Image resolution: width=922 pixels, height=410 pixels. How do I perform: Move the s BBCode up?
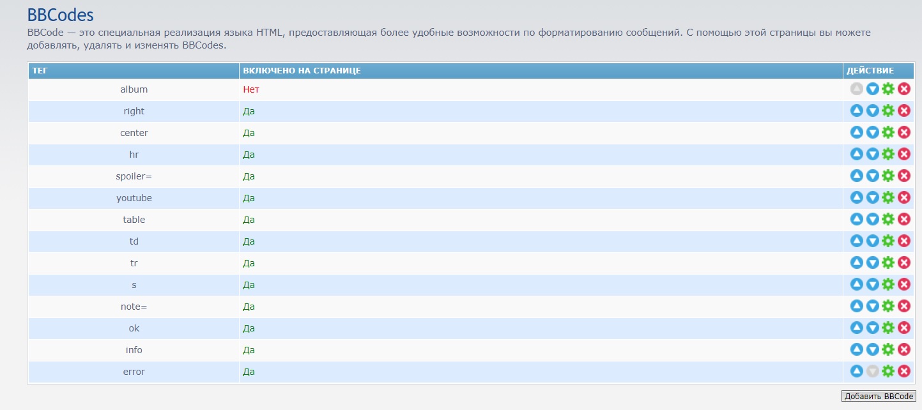point(857,285)
